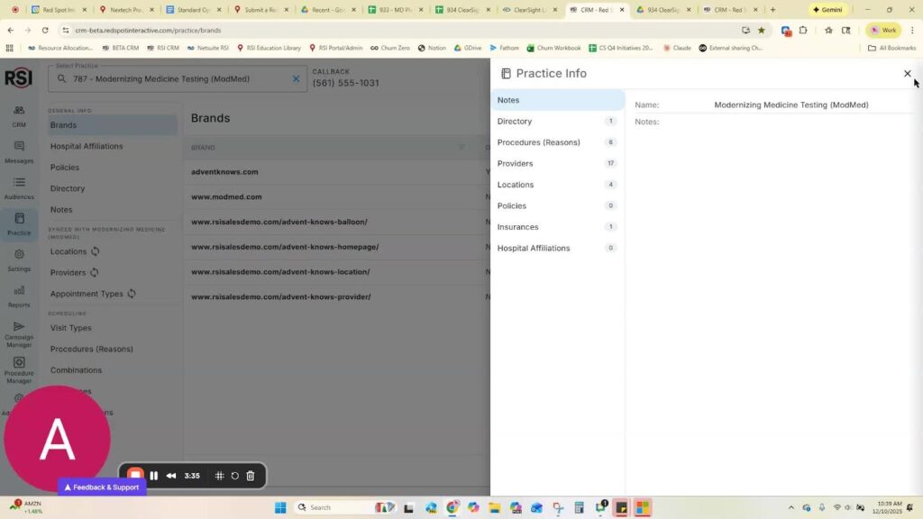This screenshot has width=923, height=519.
Task: Click the Select Practice search field
Action: [x=171, y=79]
